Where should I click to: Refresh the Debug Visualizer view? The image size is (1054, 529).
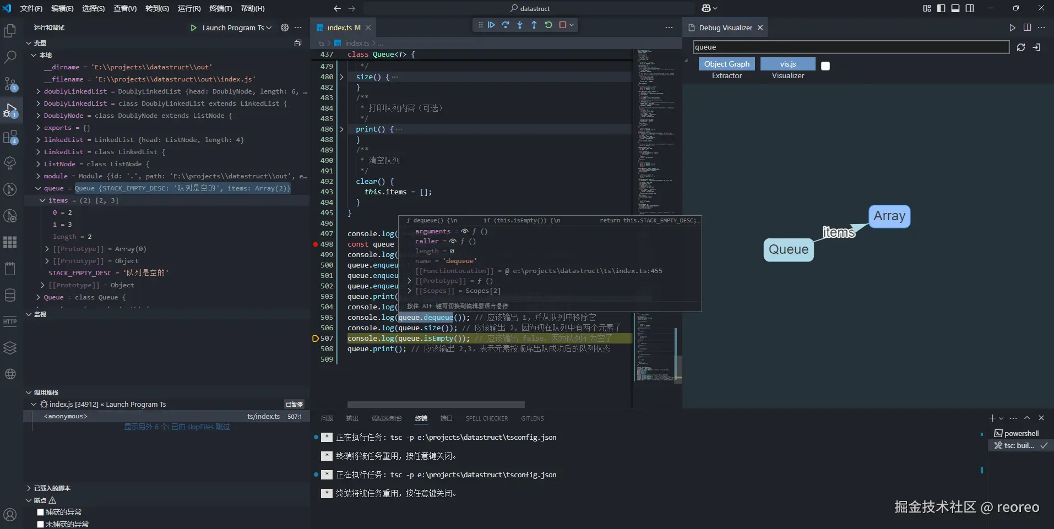[1020, 47]
